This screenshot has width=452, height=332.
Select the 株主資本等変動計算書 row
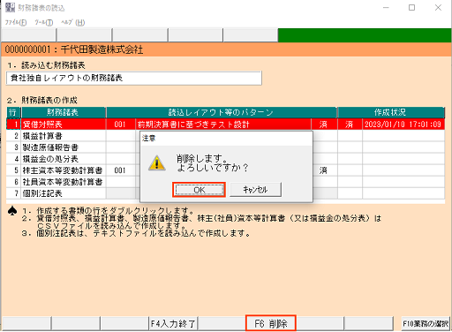pyautogui.click(x=225, y=170)
